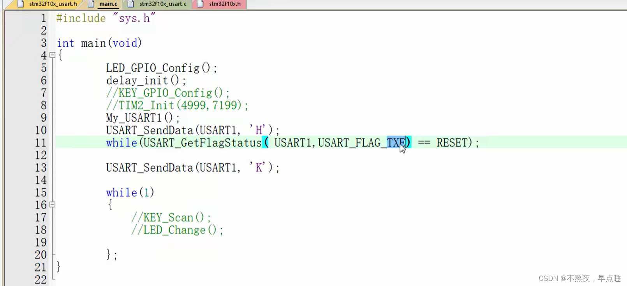
Task: Click the commented //LED_Change(); line
Action: 177,230
